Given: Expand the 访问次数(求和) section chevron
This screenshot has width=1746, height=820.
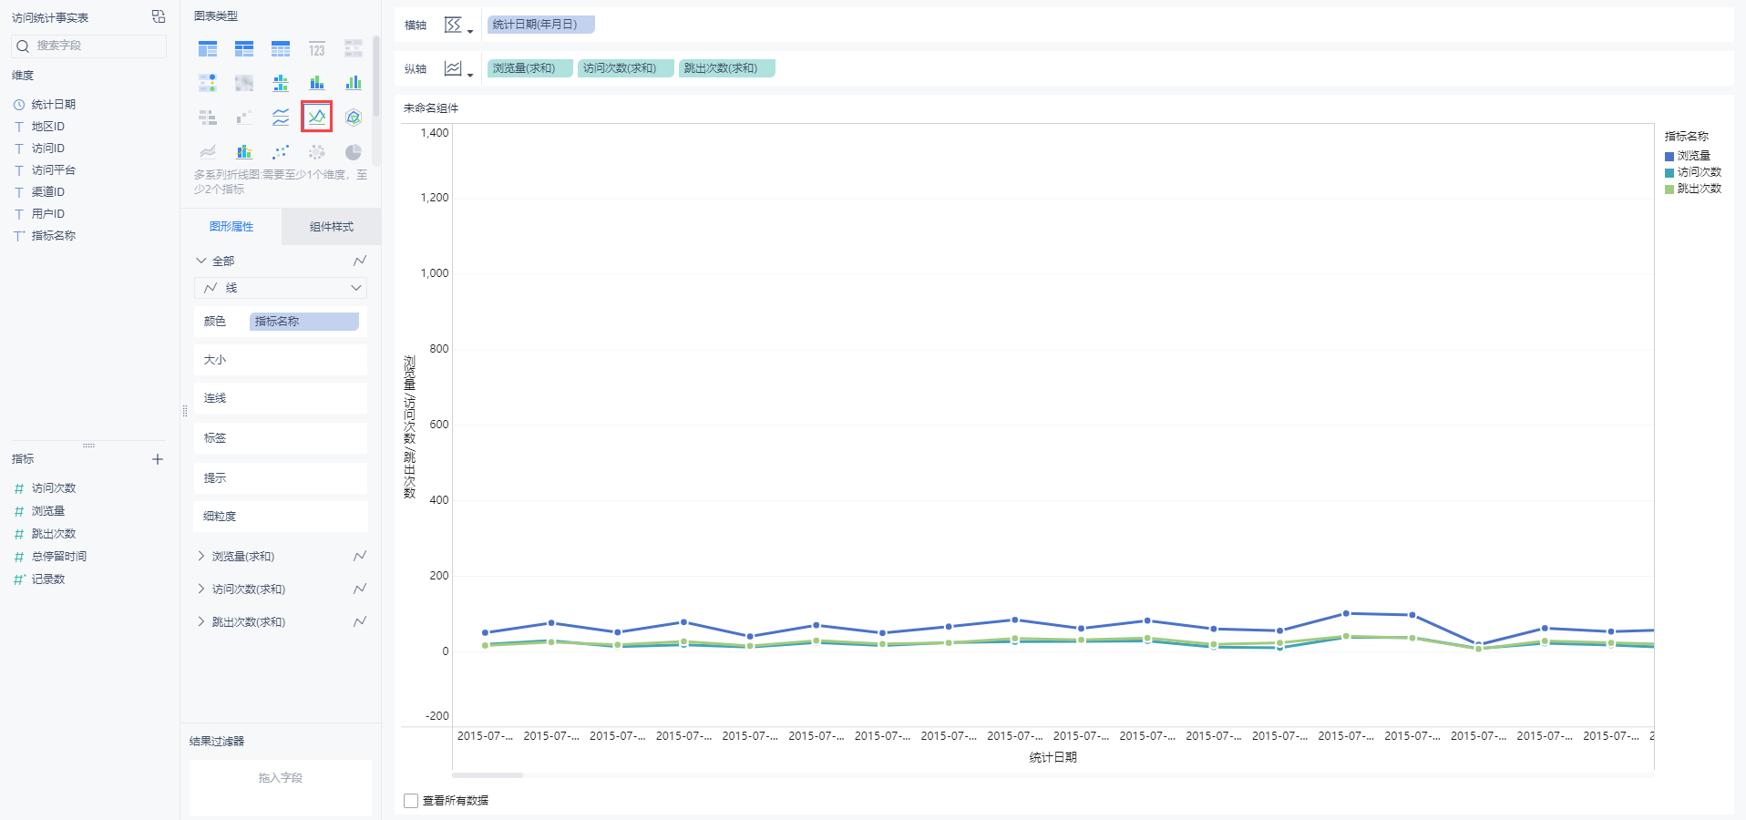Looking at the screenshot, I should pos(201,589).
